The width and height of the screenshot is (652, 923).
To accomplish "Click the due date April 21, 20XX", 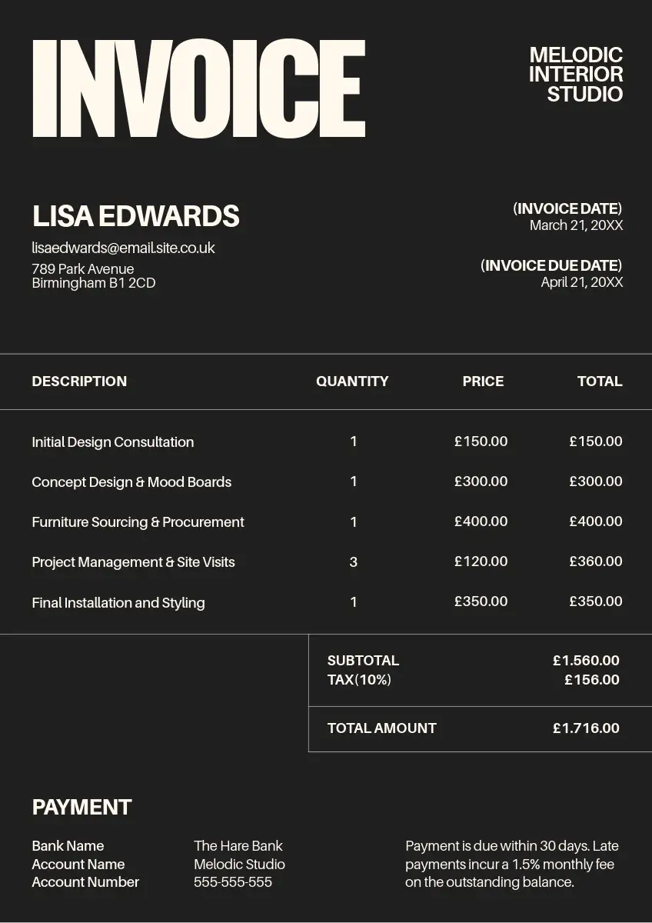I will [x=581, y=282].
